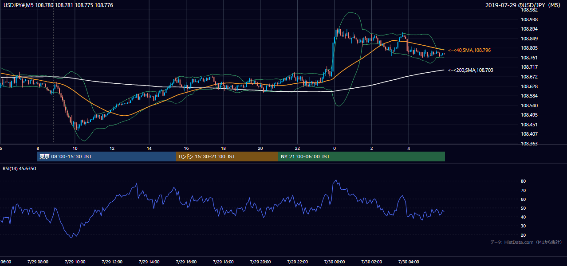This screenshot has height=266, width=567.
Task: Select the 7/30 04:00 date label
Action: 409,262
